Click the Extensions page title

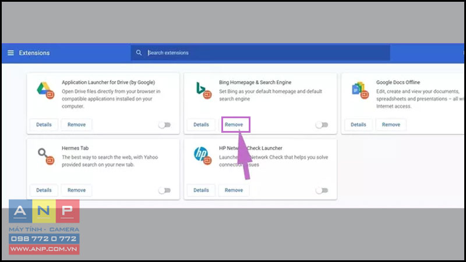pos(34,53)
